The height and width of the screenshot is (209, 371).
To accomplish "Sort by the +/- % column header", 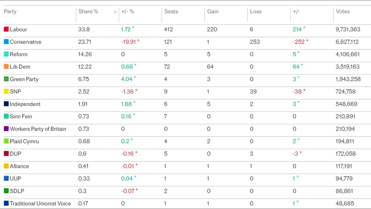I will [x=128, y=12].
